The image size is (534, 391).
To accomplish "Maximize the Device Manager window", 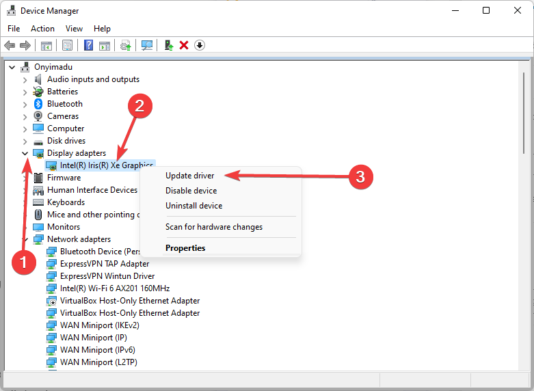I will pyautogui.click(x=486, y=10).
